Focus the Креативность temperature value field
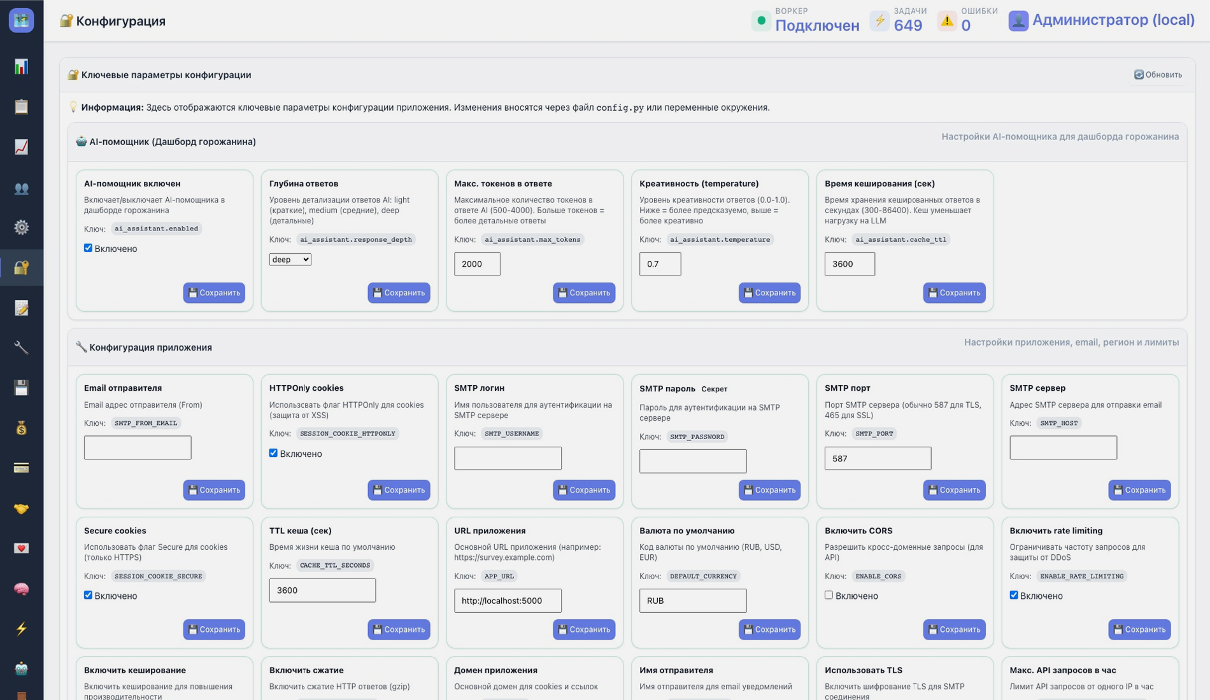The image size is (1210, 700). pos(660,264)
